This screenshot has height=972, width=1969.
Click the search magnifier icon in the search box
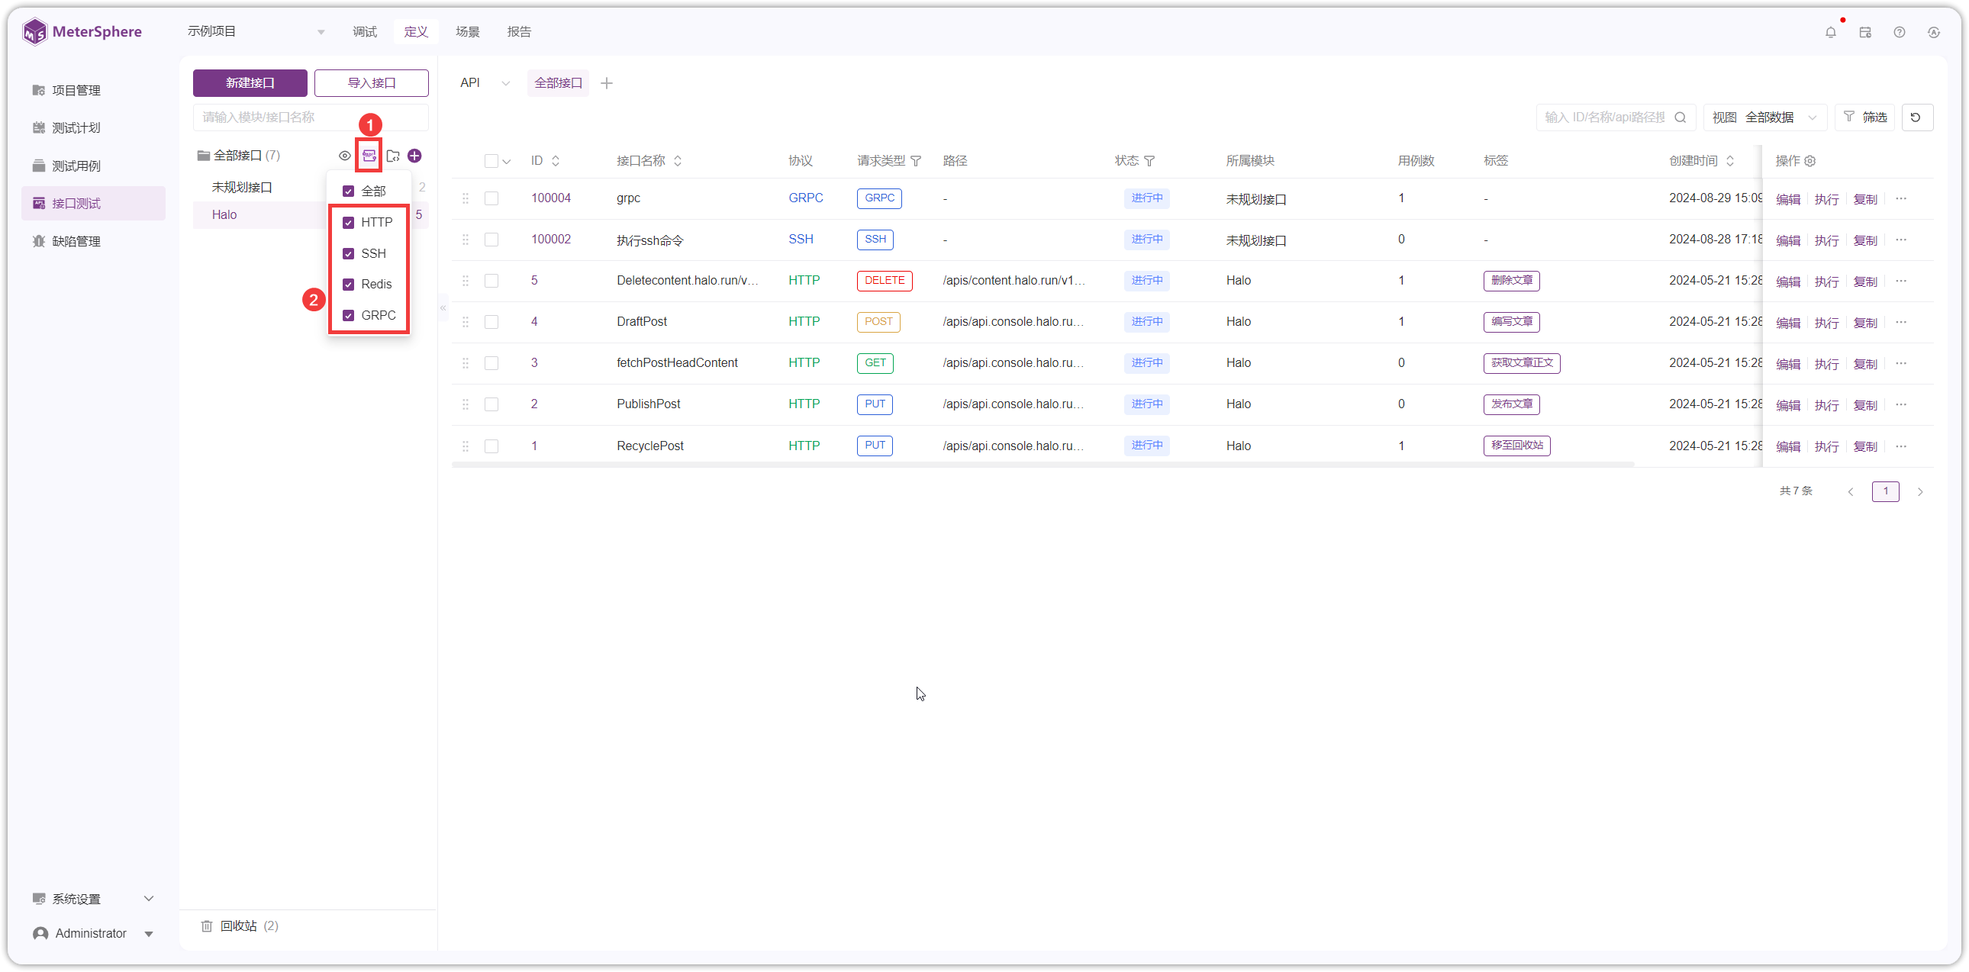coord(1680,117)
